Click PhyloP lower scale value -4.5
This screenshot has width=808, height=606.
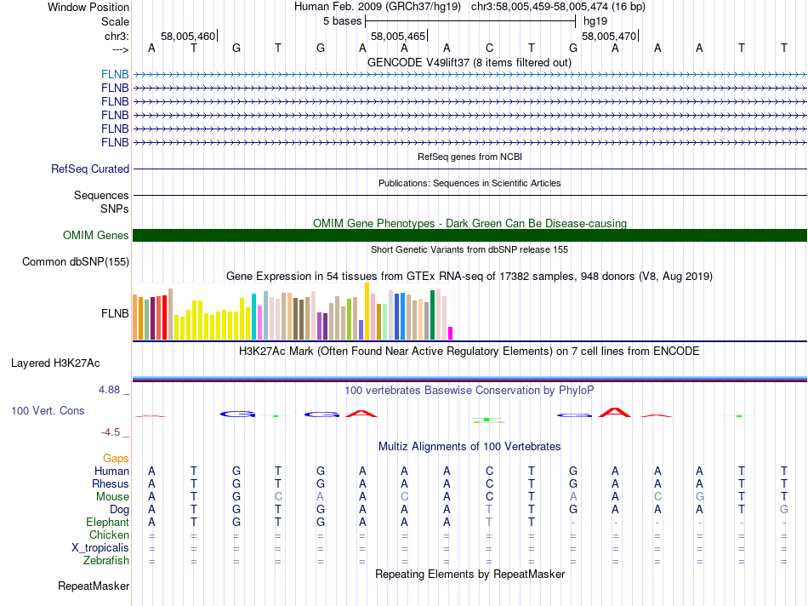click(111, 432)
